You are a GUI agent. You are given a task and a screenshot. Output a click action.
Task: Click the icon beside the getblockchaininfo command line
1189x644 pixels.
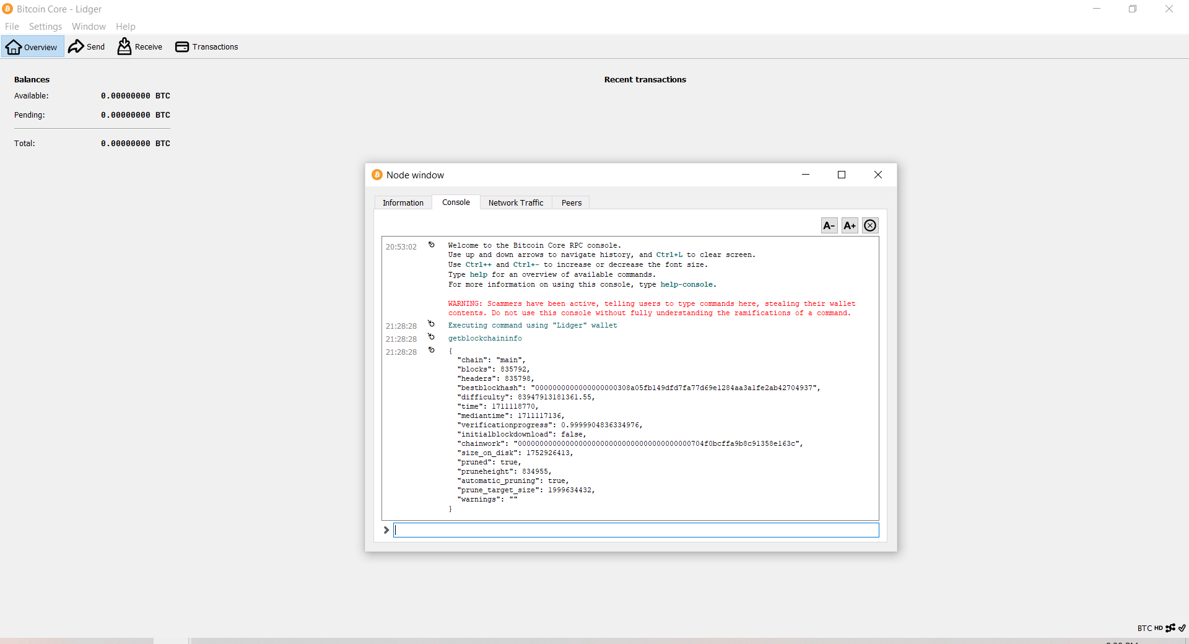tap(432, 337)
